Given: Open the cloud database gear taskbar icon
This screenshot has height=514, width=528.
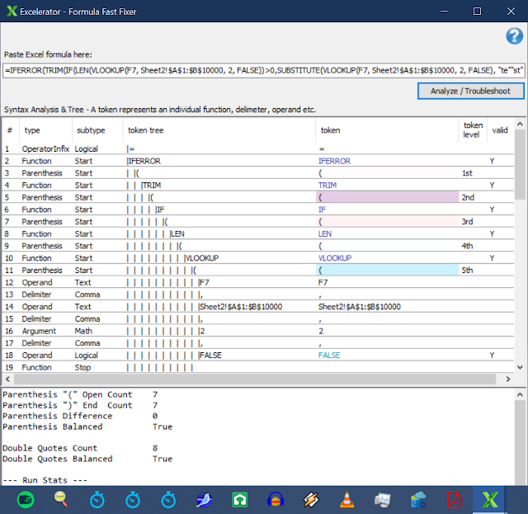Looking at the screenshot, I should [x=418, y=499].
